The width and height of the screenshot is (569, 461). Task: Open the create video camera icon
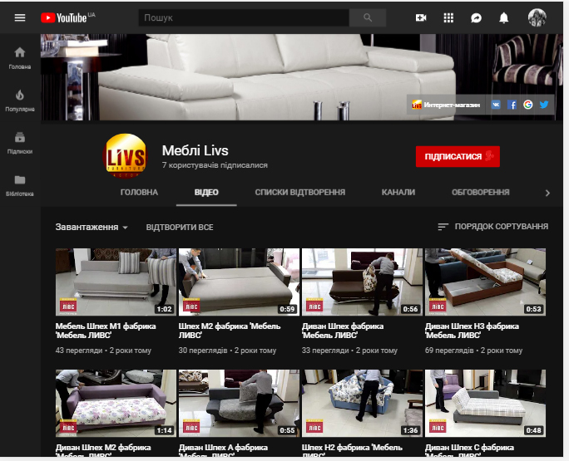click(421, 17)
